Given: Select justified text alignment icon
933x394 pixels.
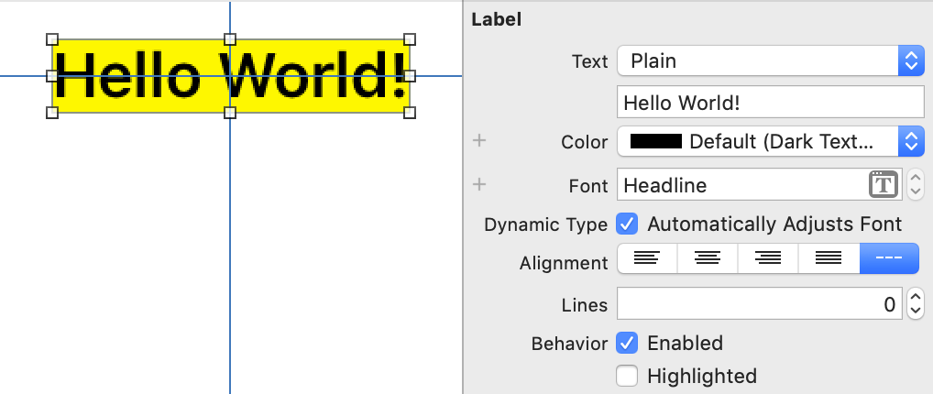Looking at the screenshot, I should coord(829,259).
